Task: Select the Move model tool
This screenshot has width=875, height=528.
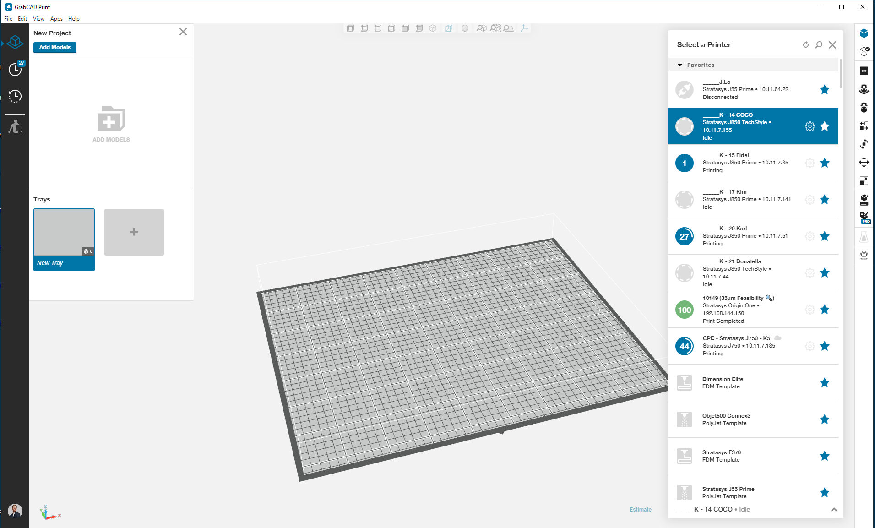Action: coord(864,163)
